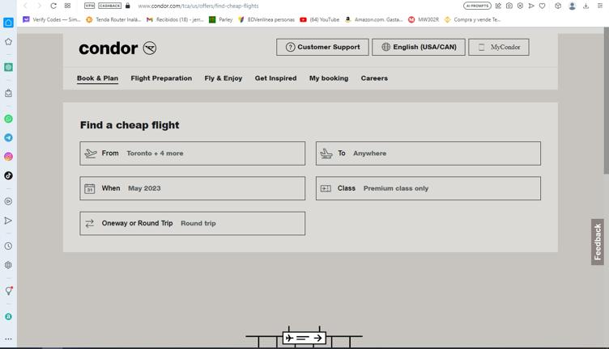Add page to favorites heart icon
The height and width of the screenshot is (349, 609).
[x=543, y=6]
